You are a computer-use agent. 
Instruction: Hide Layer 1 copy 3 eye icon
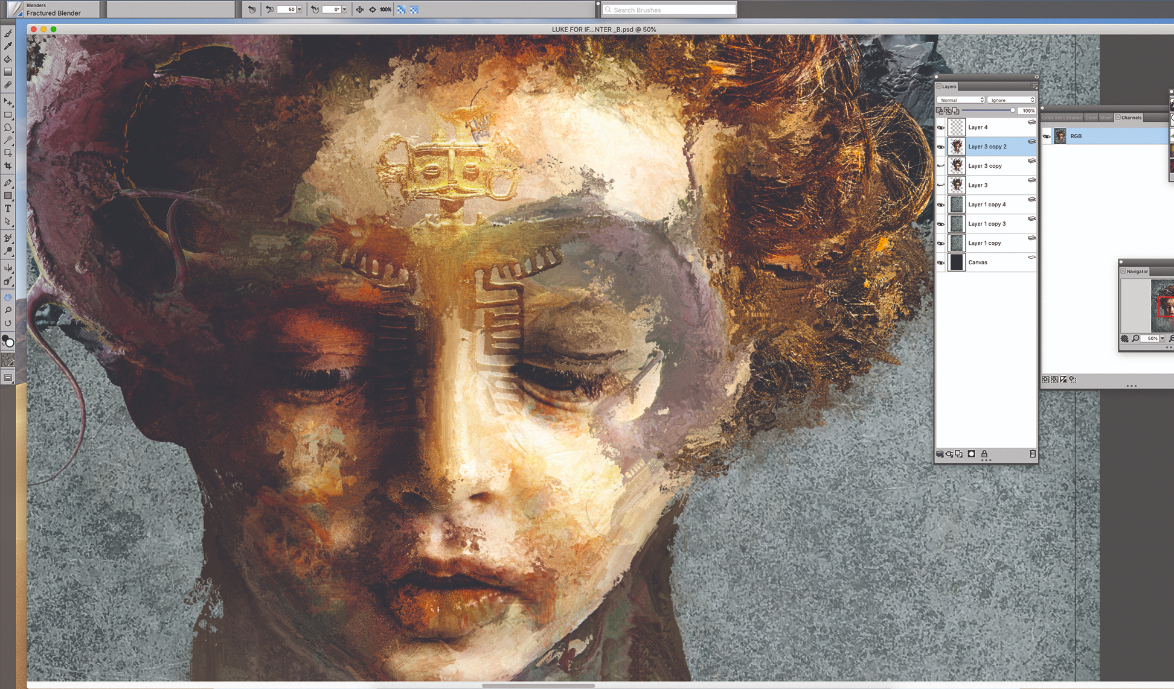[940, 224]
